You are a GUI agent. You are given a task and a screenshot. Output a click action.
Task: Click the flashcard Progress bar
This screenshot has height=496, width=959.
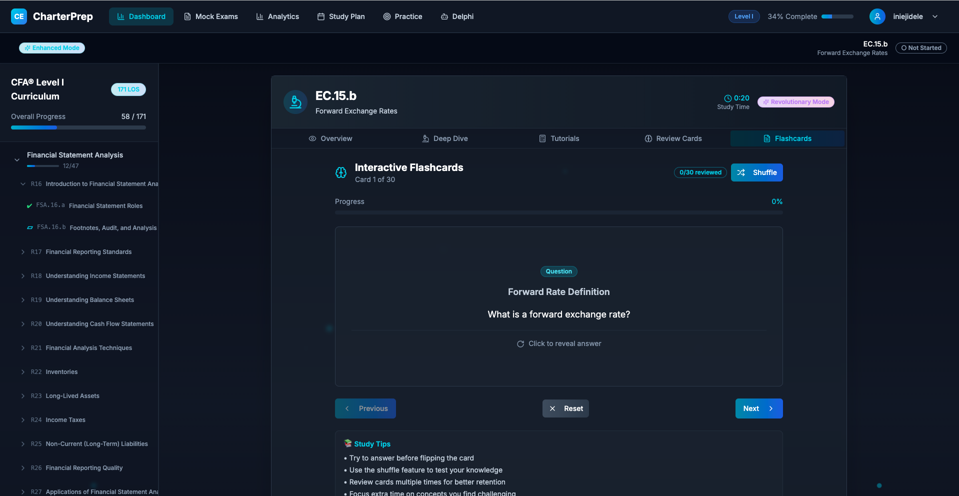(559, 212)
